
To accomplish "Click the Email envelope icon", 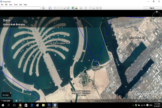I will (x=90, y=8).
